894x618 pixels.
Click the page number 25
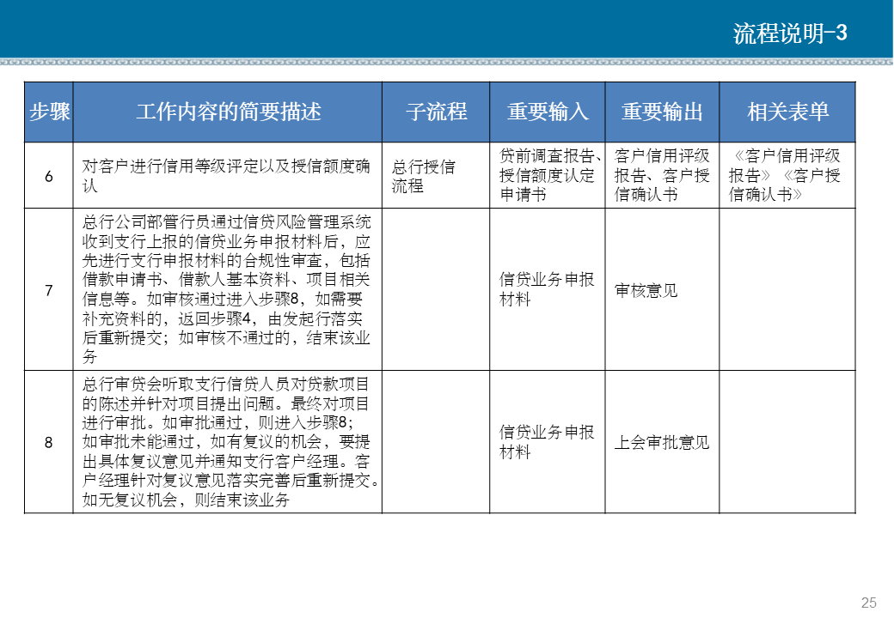coord(868,602)
